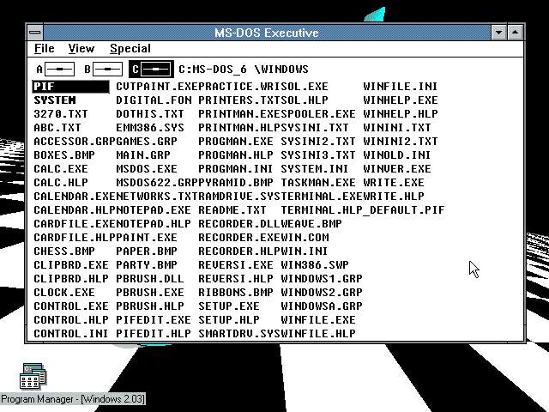Select drive B icon

103,69
